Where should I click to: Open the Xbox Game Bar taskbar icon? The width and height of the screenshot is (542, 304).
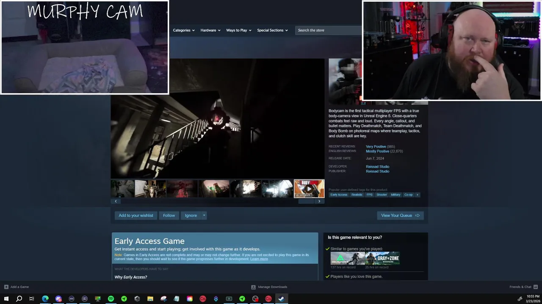(229, 299)
